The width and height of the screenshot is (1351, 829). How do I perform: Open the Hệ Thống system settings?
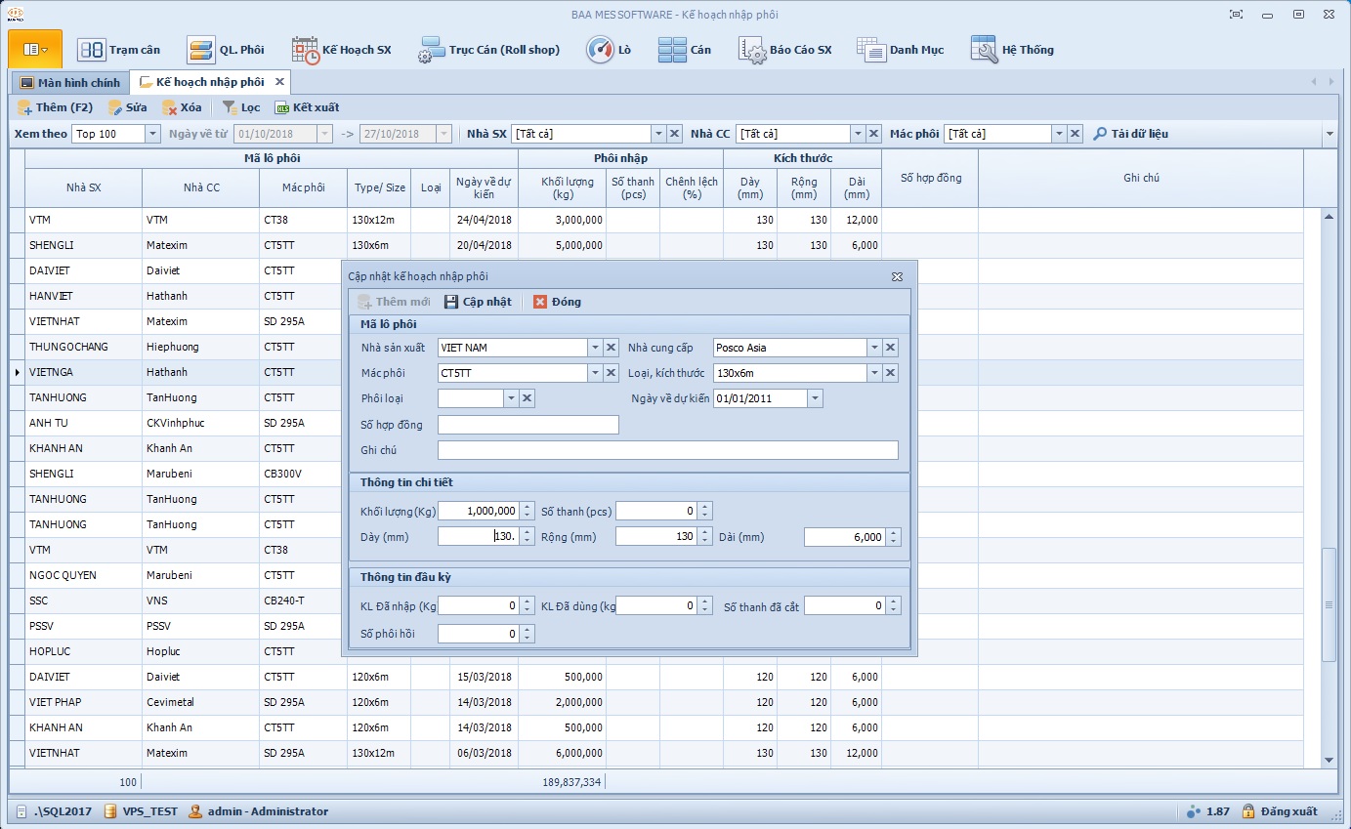pos(1012,50)
